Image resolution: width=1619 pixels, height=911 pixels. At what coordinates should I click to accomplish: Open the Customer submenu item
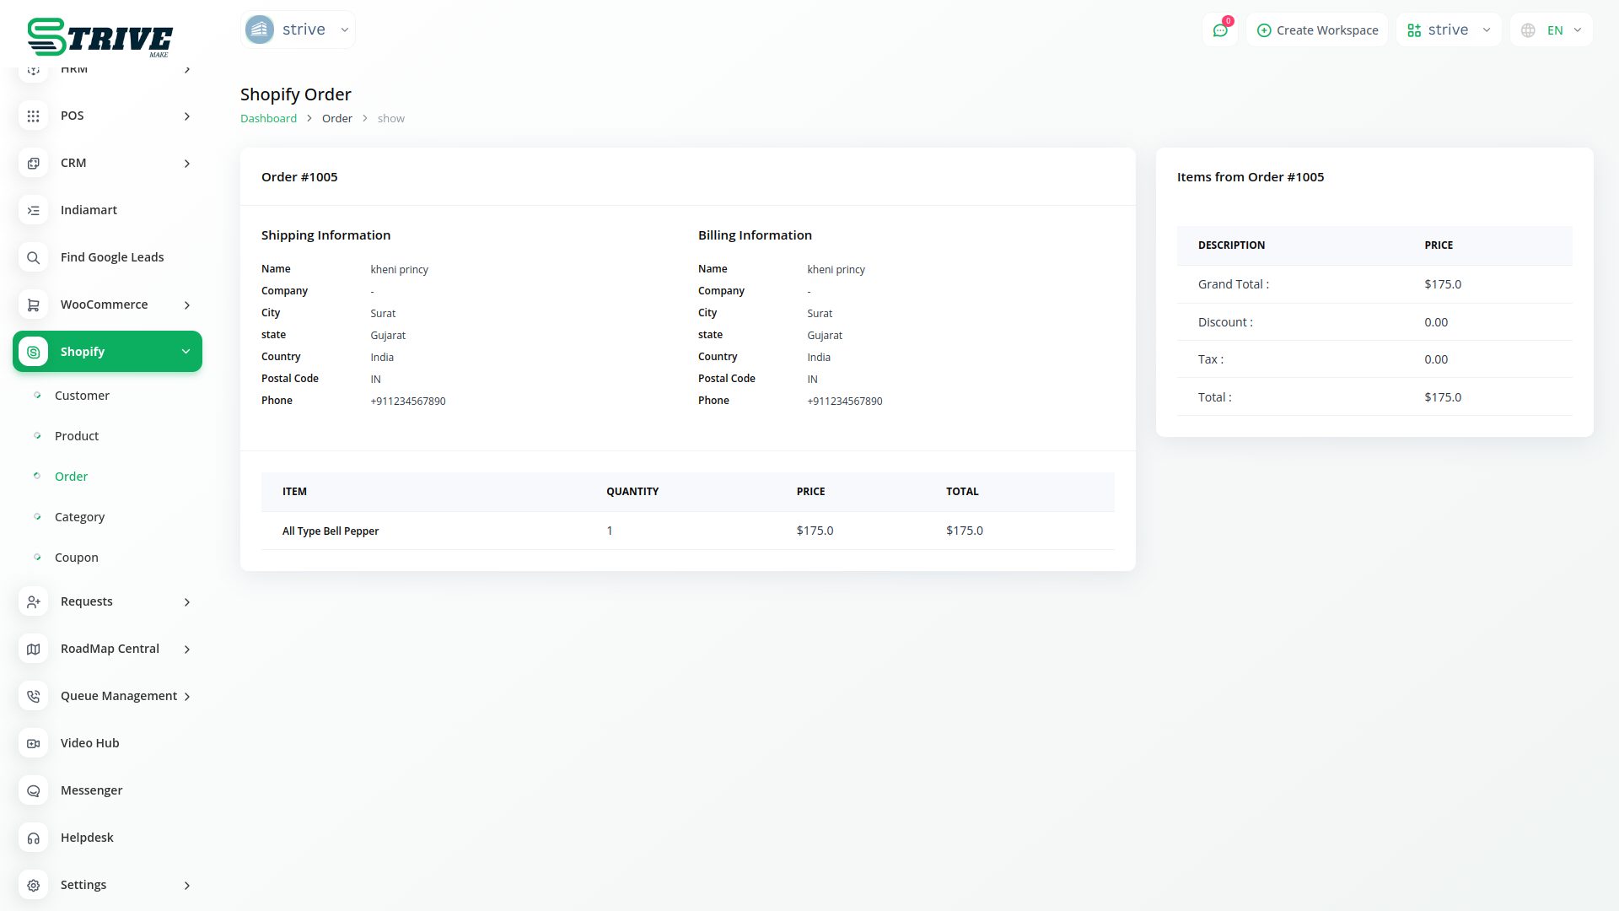coord(82,396)
